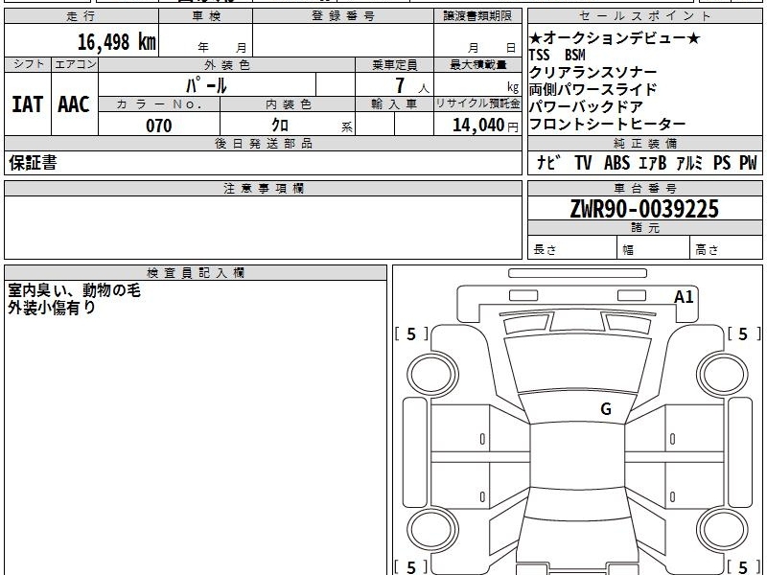Click the 登録番号 header cell
The height and width of the screenshot is (575, 767).
(343, 16)
